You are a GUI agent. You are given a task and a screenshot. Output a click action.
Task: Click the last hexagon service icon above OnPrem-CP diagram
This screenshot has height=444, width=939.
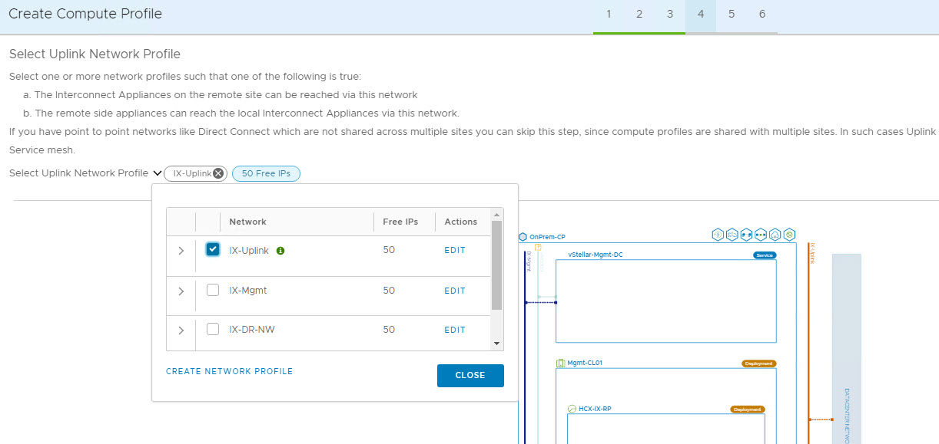tap(789, 235)
